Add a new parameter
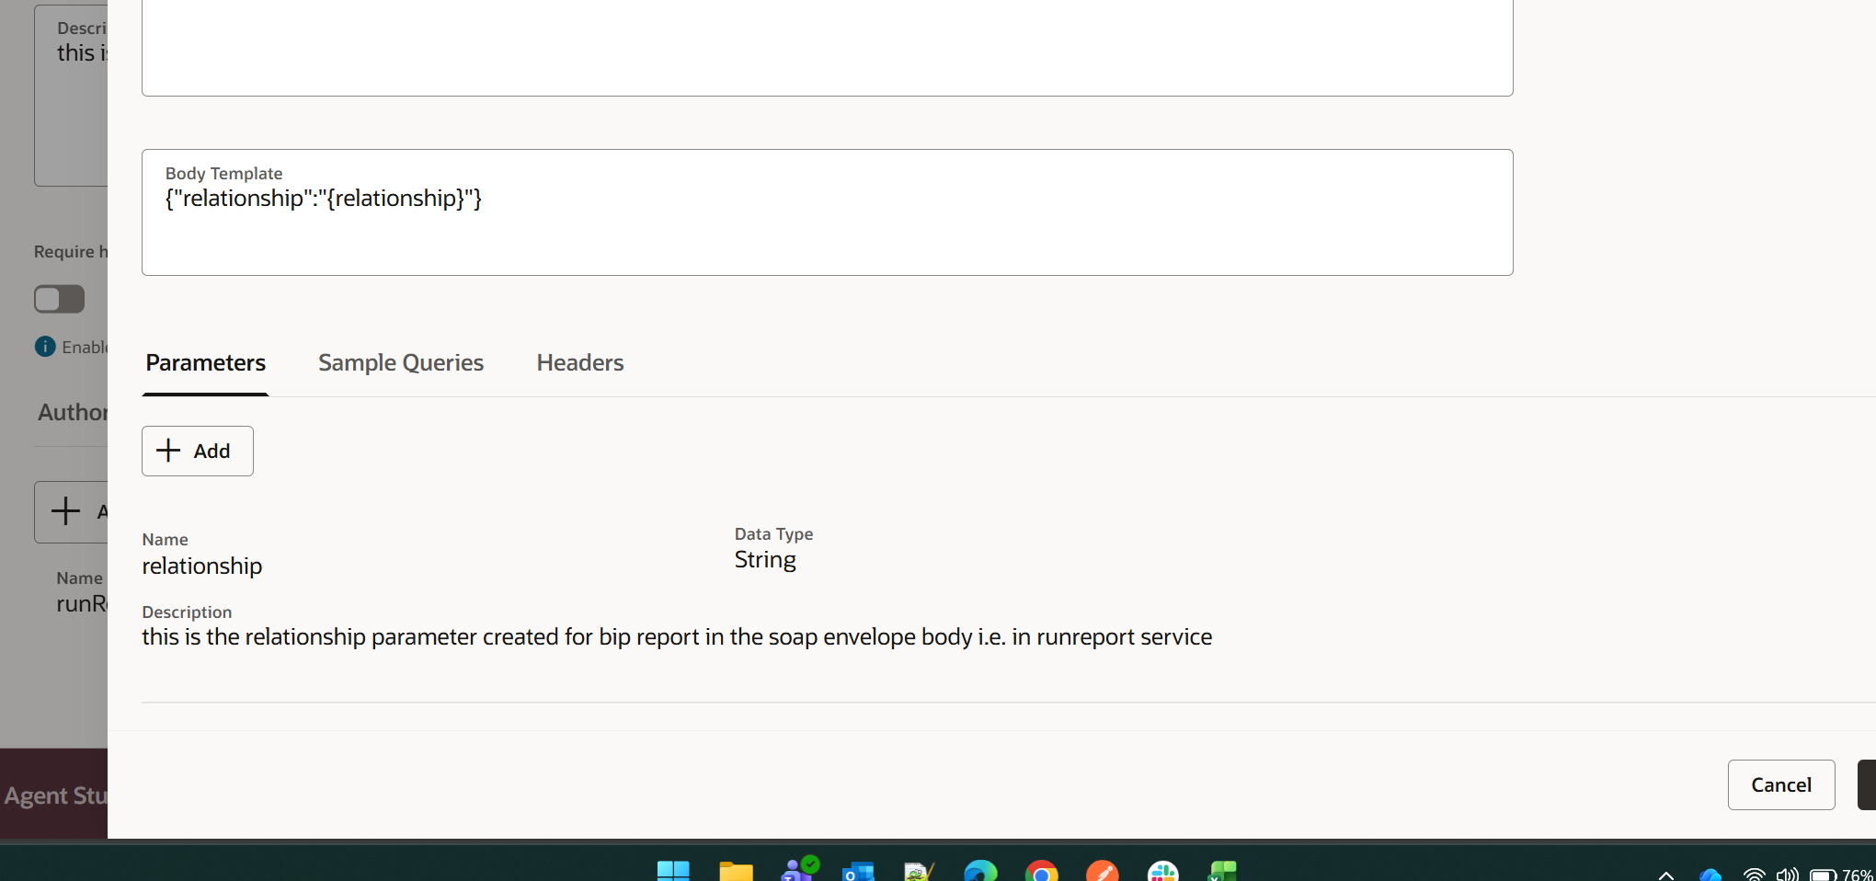This screenshot has width=1876, height=881. (x=198, y=451)
